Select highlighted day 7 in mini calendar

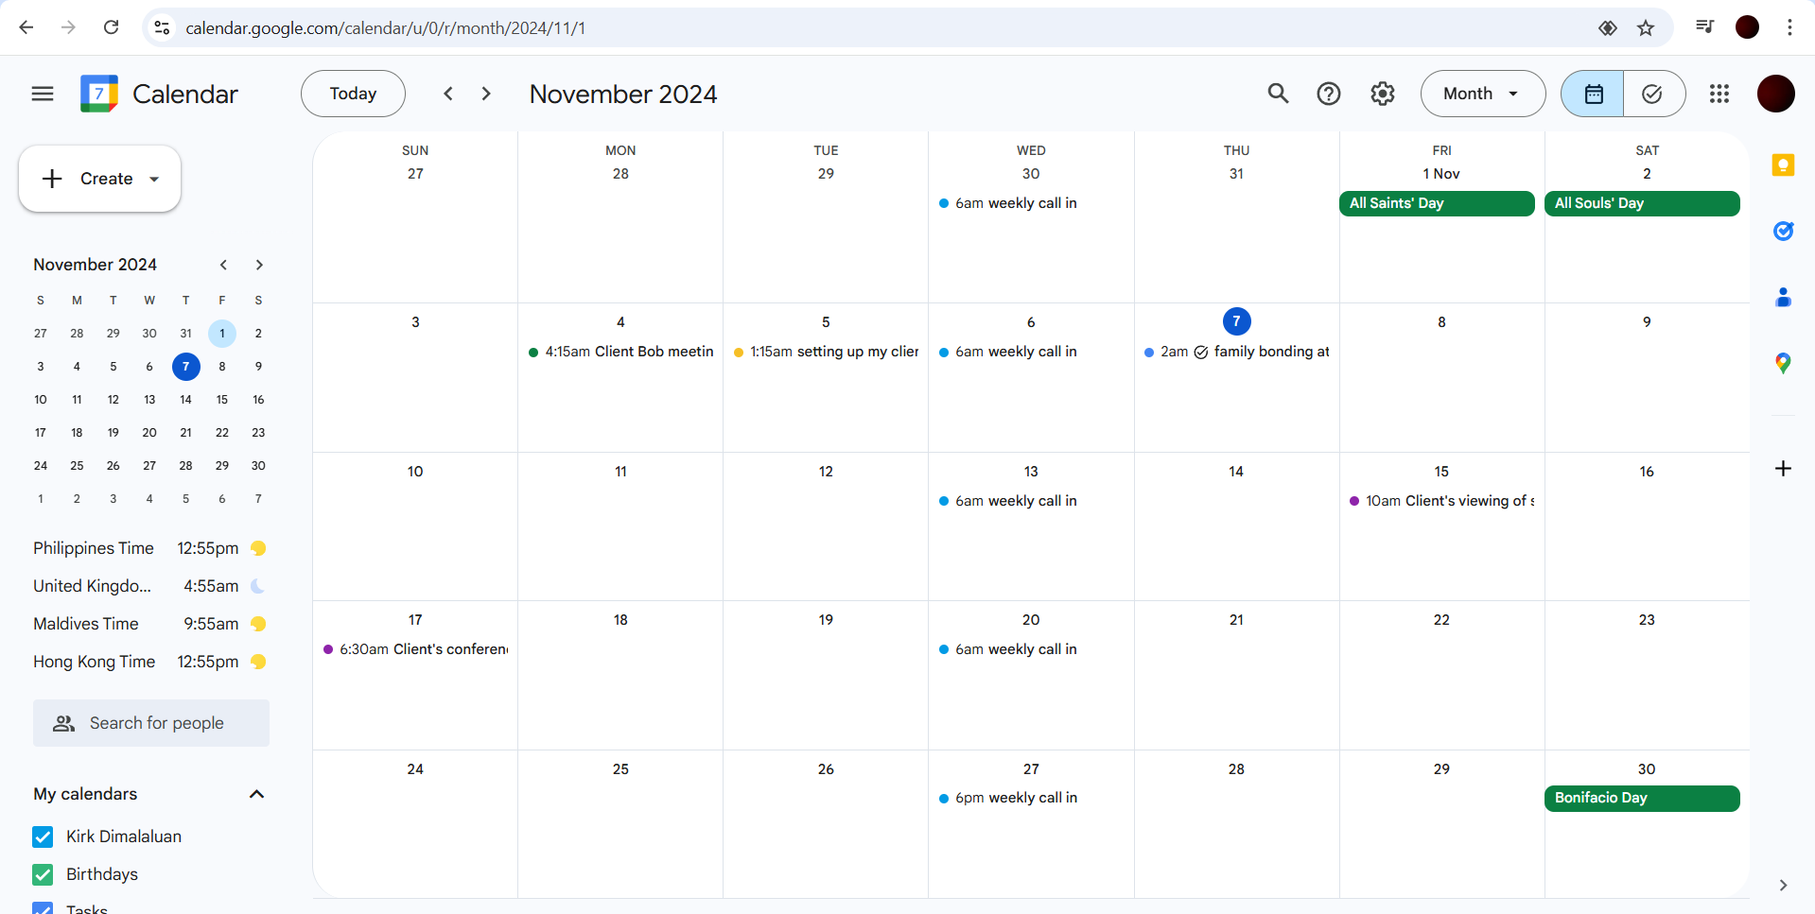click(185, 367)
